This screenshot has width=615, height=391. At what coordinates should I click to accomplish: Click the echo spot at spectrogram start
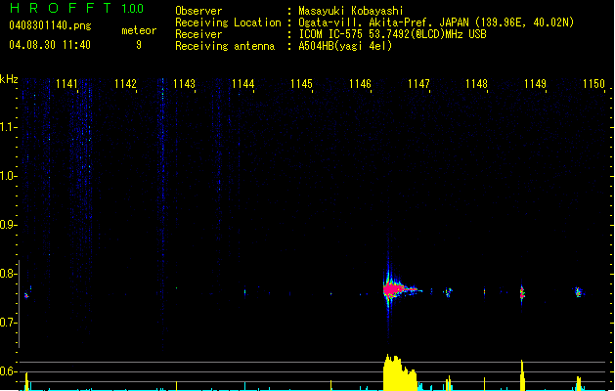[x=26, y=296]
